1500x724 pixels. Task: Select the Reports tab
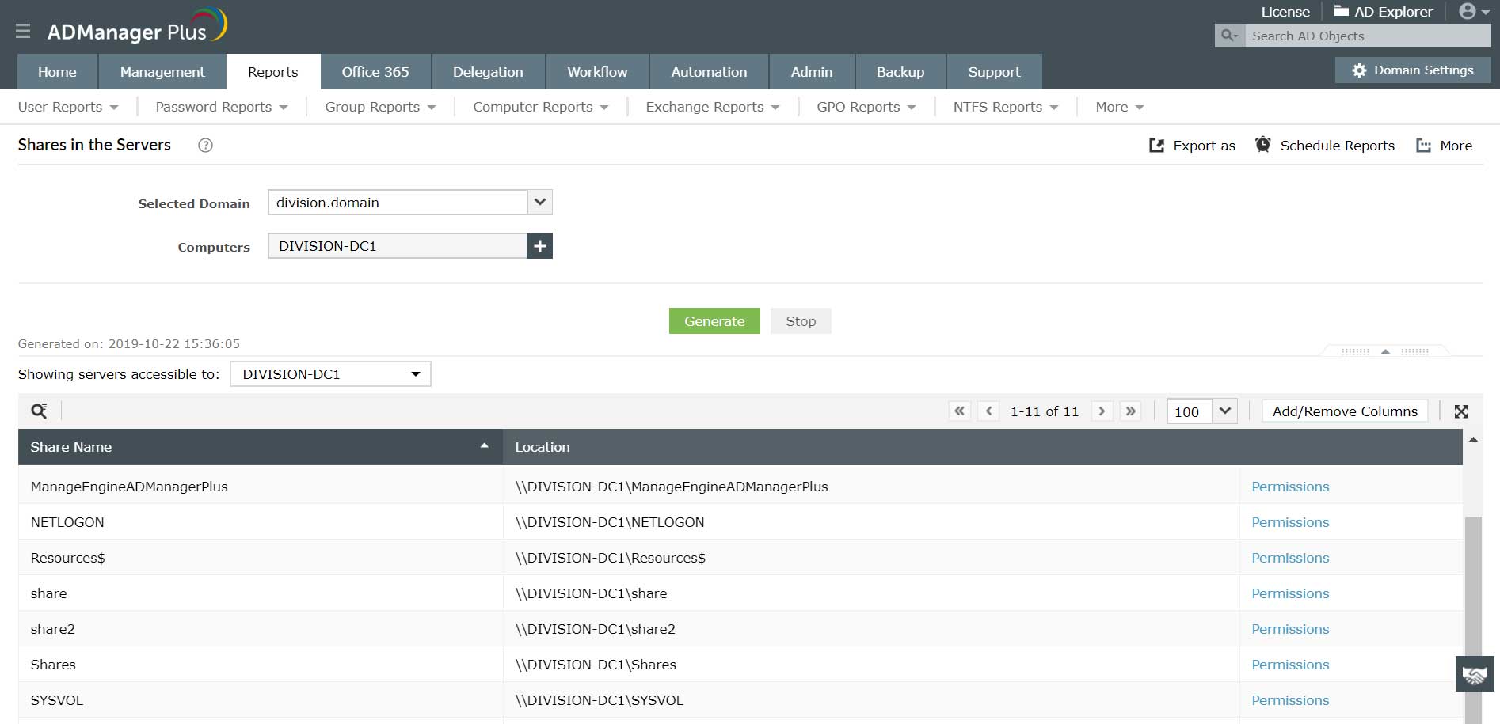click(x=273, y=72)
